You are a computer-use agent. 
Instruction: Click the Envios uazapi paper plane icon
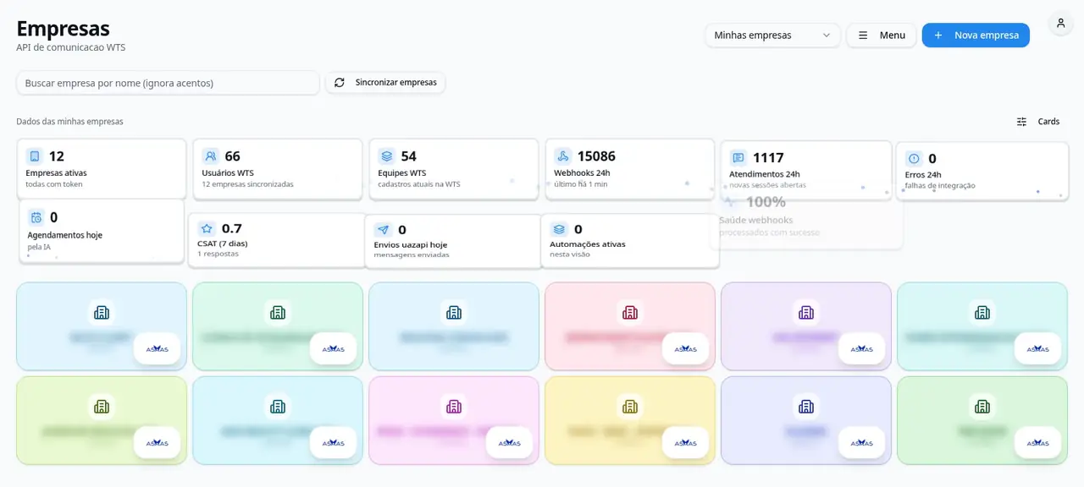(383, 230)
